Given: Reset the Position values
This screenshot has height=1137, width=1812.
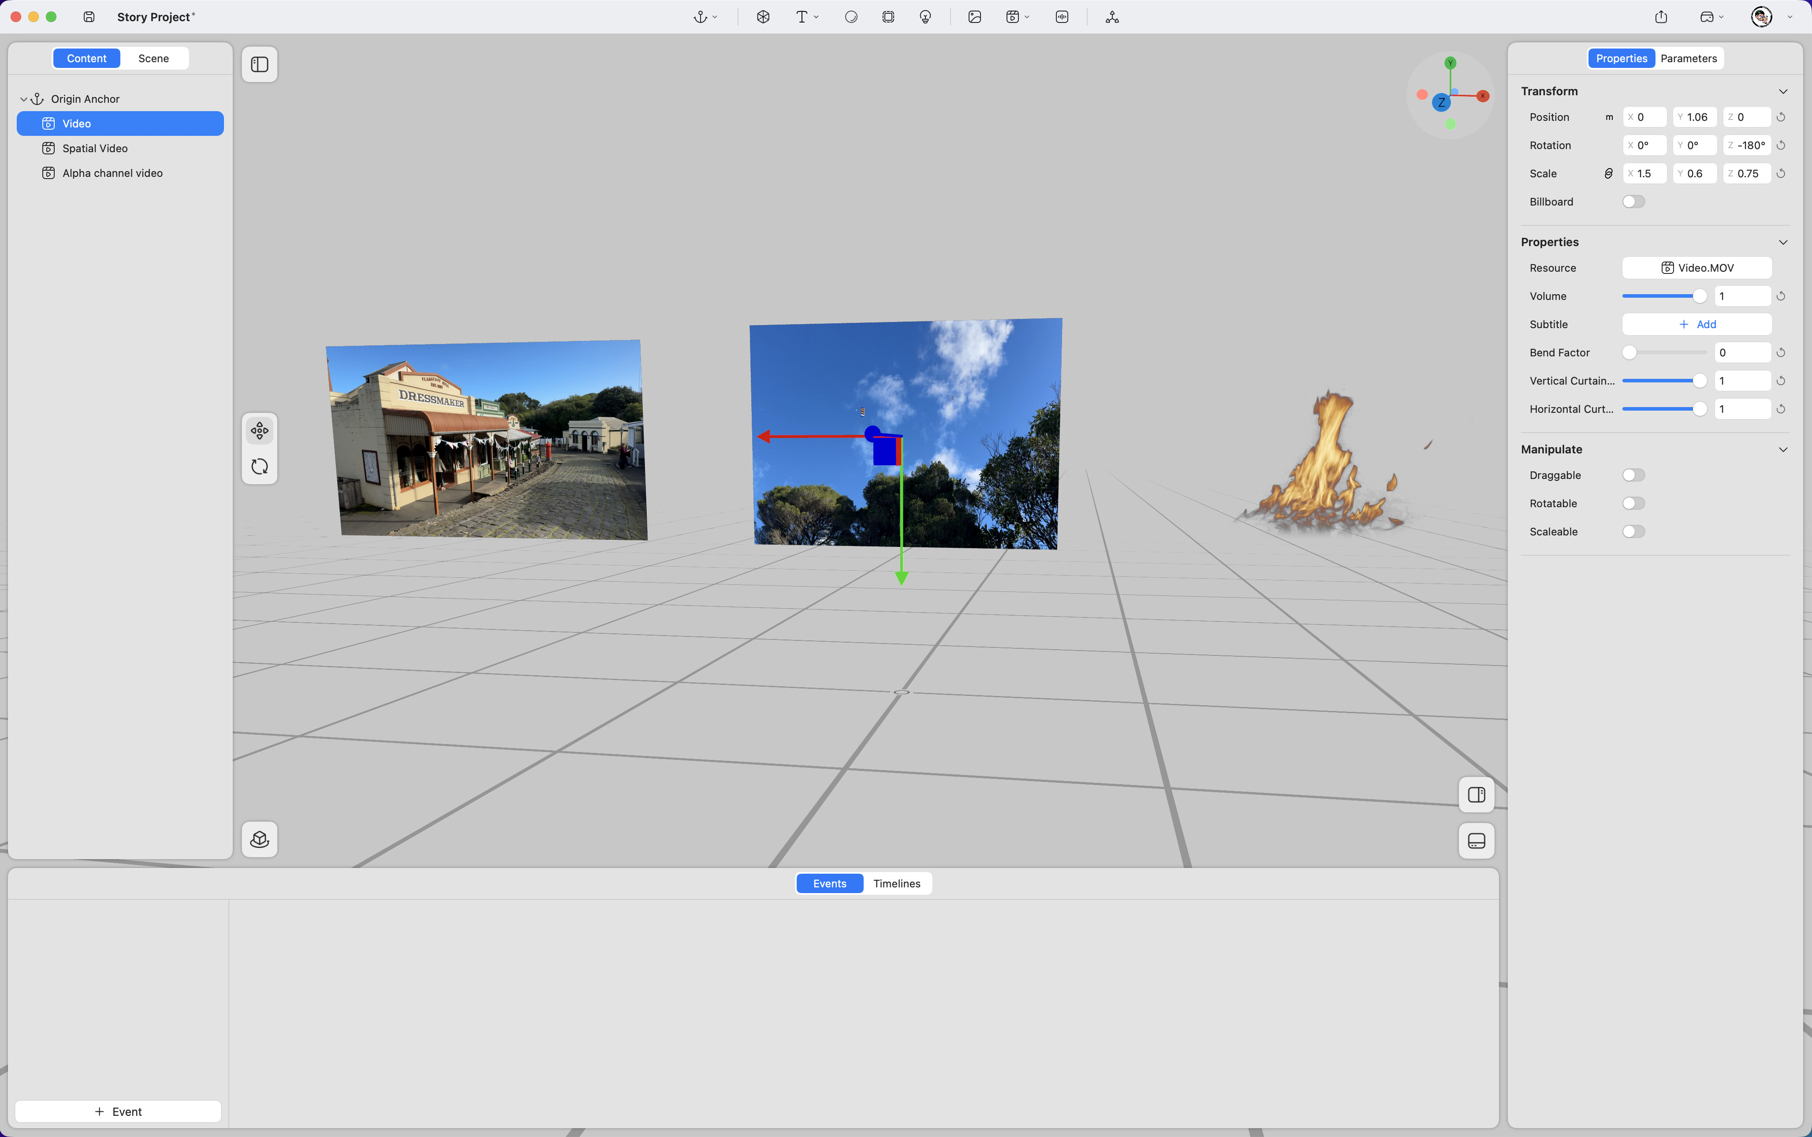Looking at the screenshot, I should click(1780, 117).
